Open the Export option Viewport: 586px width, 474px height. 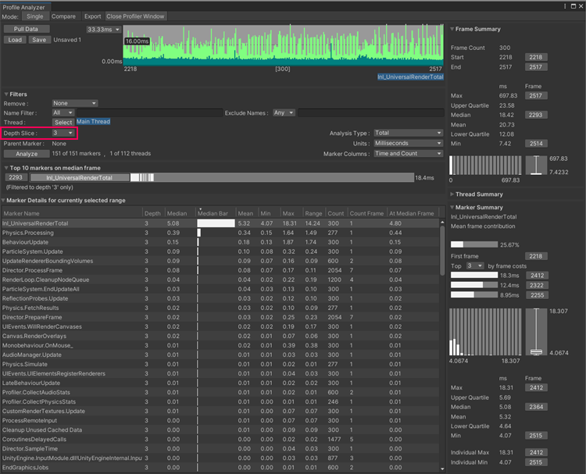pyautogui.click(x=92, y=16)
